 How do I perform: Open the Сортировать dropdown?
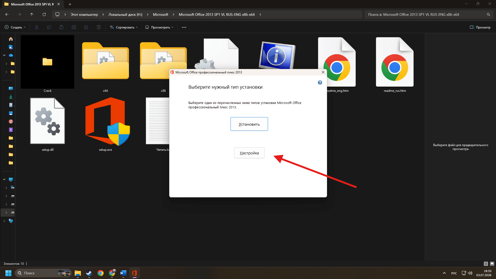coord(124,27)
